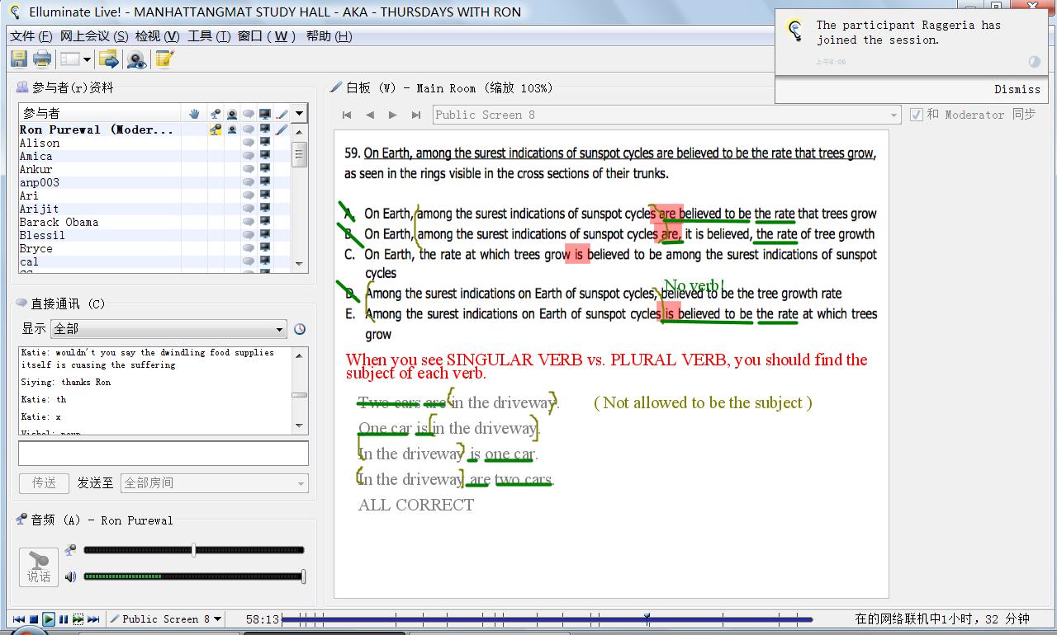Click rewind to start playback control
Viewport: 1057px width, 635px height.
click(18, 619)
